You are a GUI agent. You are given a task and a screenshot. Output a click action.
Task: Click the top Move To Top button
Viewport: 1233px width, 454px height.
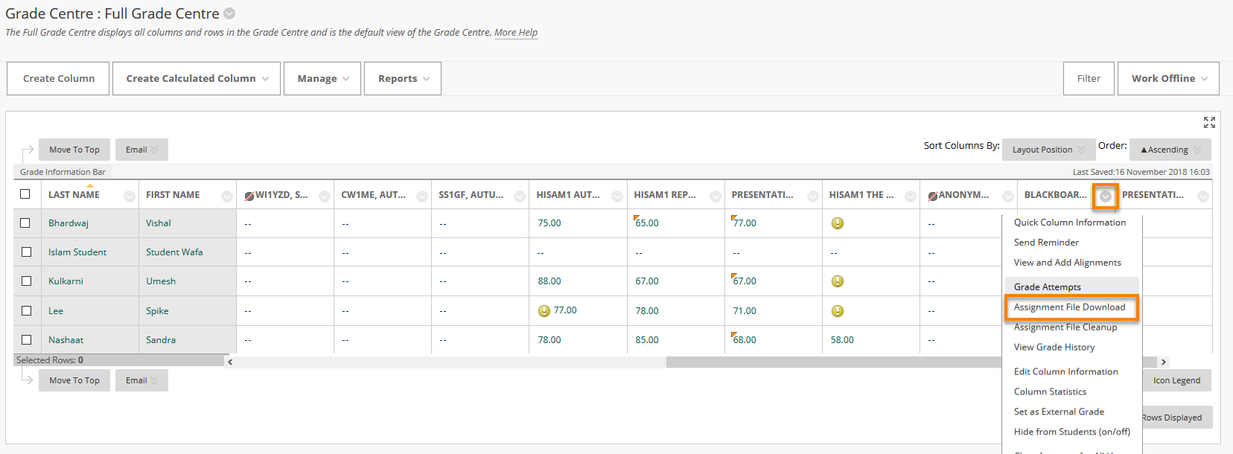(74, 150)
